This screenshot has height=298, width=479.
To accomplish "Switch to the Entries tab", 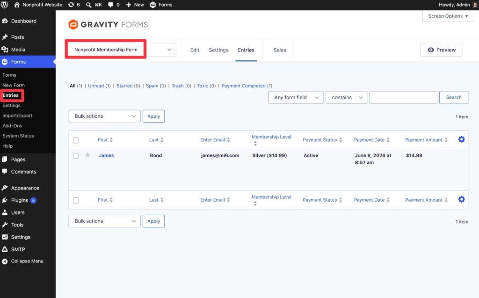I will 246,50.
